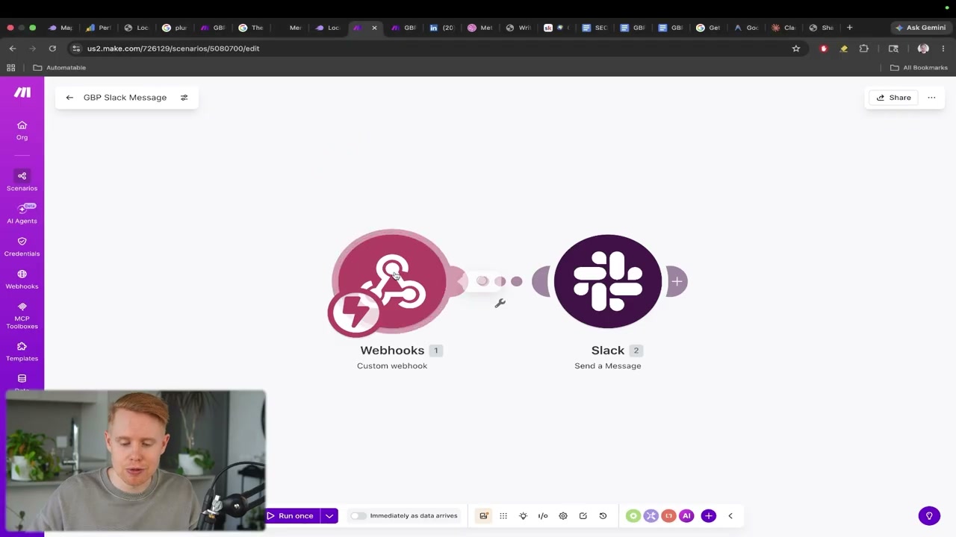This screenshot has width=956, height=537.
Task: Close the active Make scenario tab
Action: coord(374,28)
